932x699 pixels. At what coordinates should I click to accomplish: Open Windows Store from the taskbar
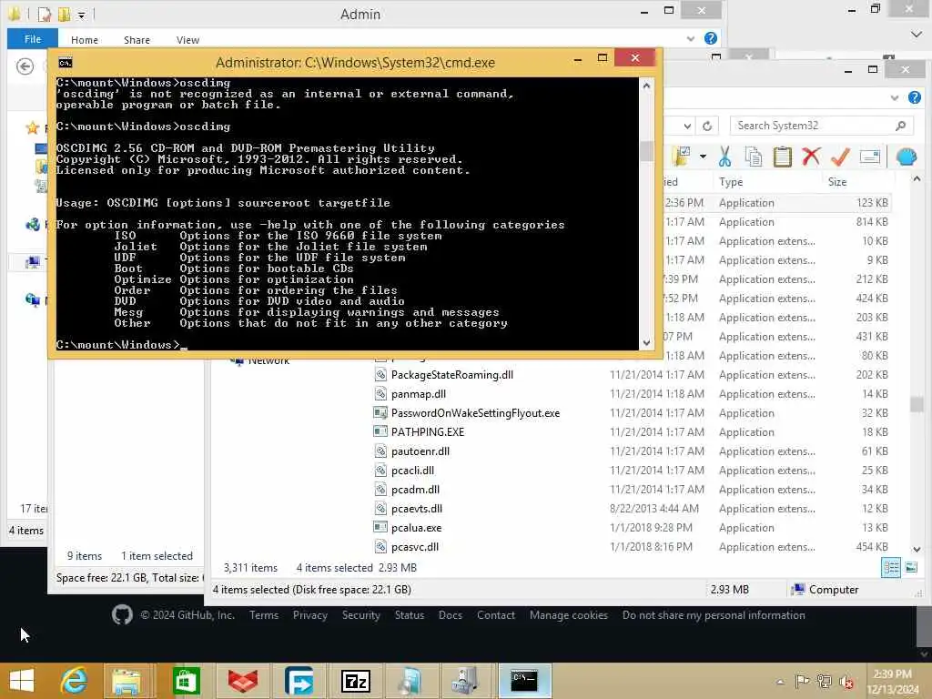[186, 681]
